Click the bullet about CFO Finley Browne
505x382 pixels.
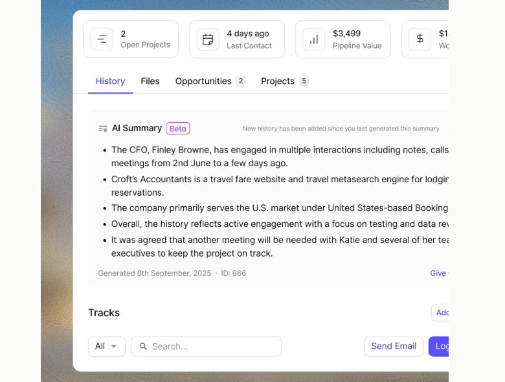[280, 156]
